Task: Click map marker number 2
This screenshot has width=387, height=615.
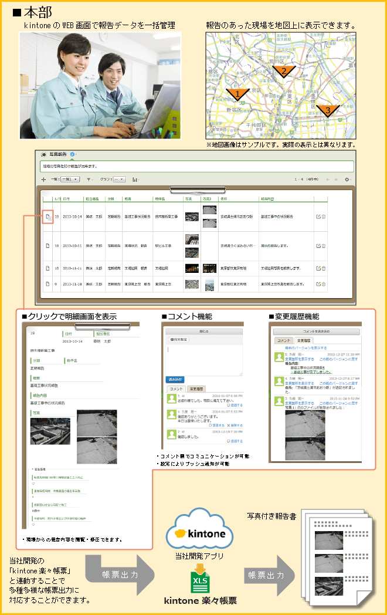Action: click(284, 72)
